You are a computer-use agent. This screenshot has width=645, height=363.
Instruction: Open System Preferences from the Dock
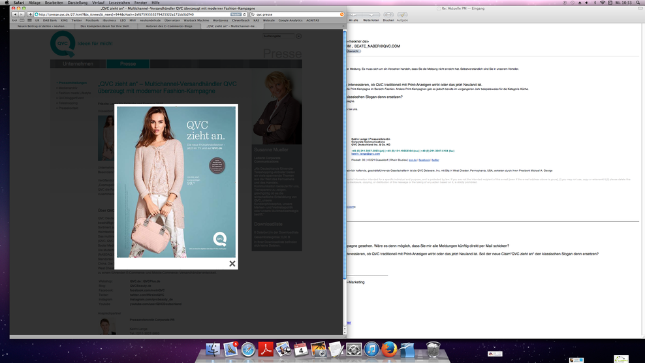coord(354,349)
